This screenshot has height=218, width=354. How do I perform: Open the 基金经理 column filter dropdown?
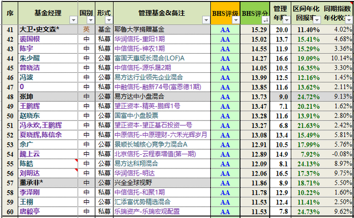point(73,20)
